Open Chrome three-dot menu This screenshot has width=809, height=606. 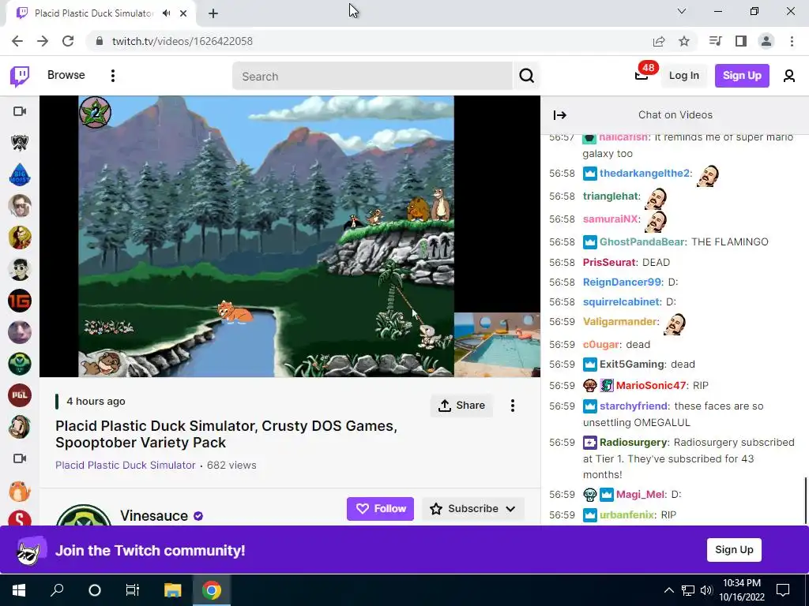[792, 41]
